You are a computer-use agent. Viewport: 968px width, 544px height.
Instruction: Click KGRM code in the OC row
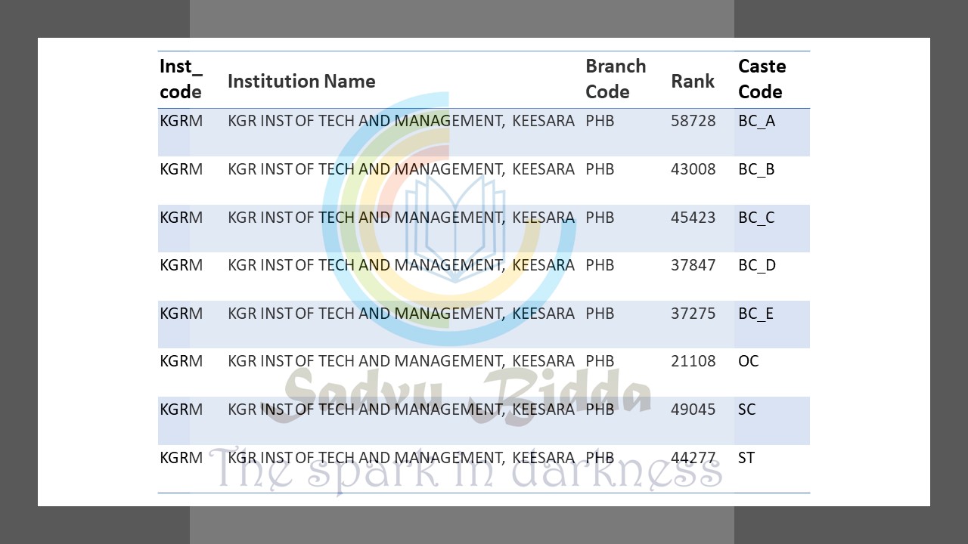[x=181, y=361]
